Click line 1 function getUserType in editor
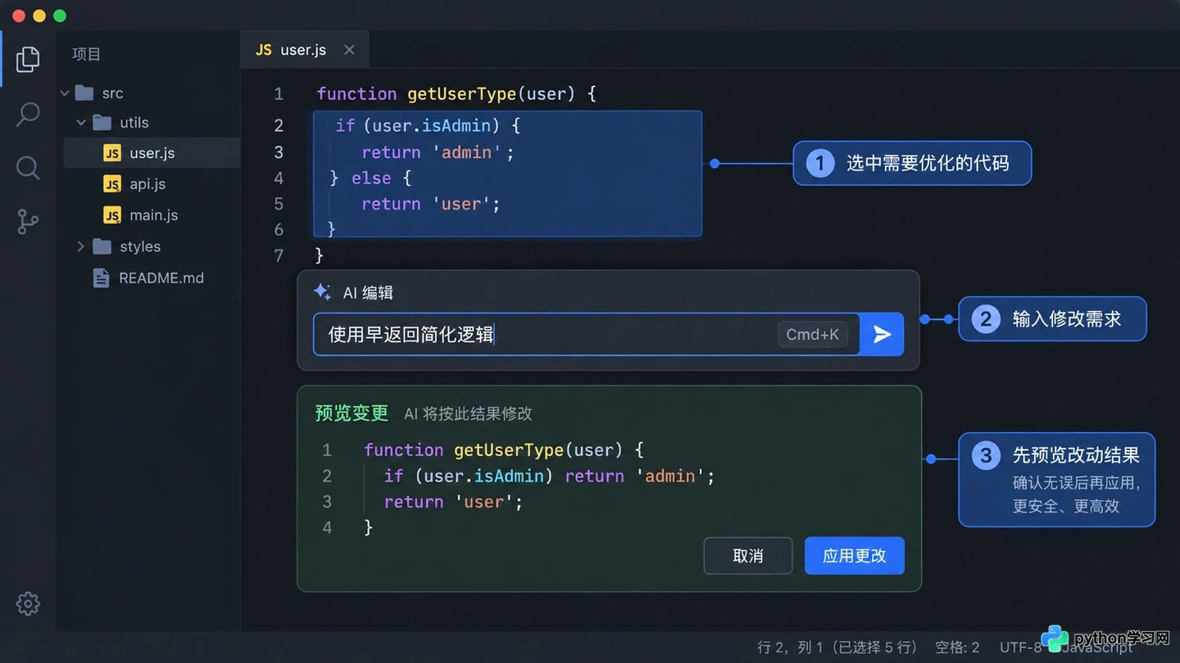The width and height of the screenshot is (1180, 663). click(456, 93)
